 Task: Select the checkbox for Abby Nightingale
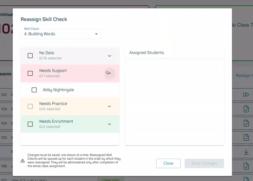tap(34, 90)
